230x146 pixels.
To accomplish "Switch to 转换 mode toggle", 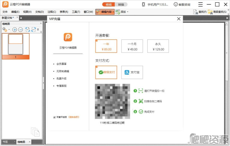I will tap(121, 5).
